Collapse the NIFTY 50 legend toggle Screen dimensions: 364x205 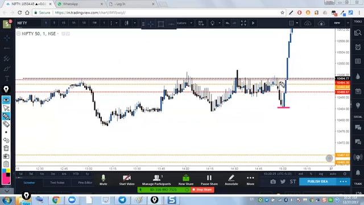tap(18, 34)
